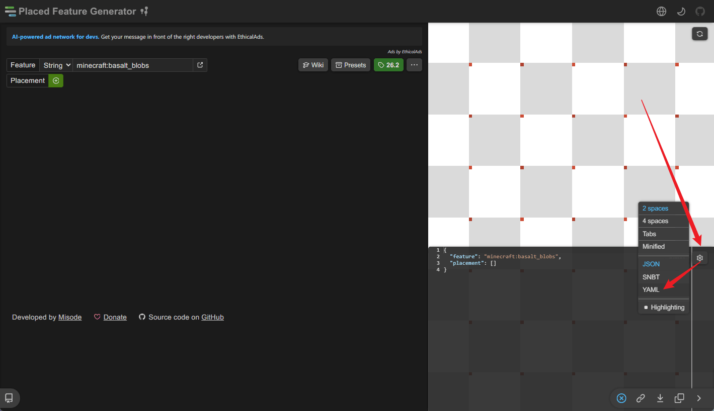Open Ads by EthicalAds label
The image size is (714, 411).
pos(405,52)
